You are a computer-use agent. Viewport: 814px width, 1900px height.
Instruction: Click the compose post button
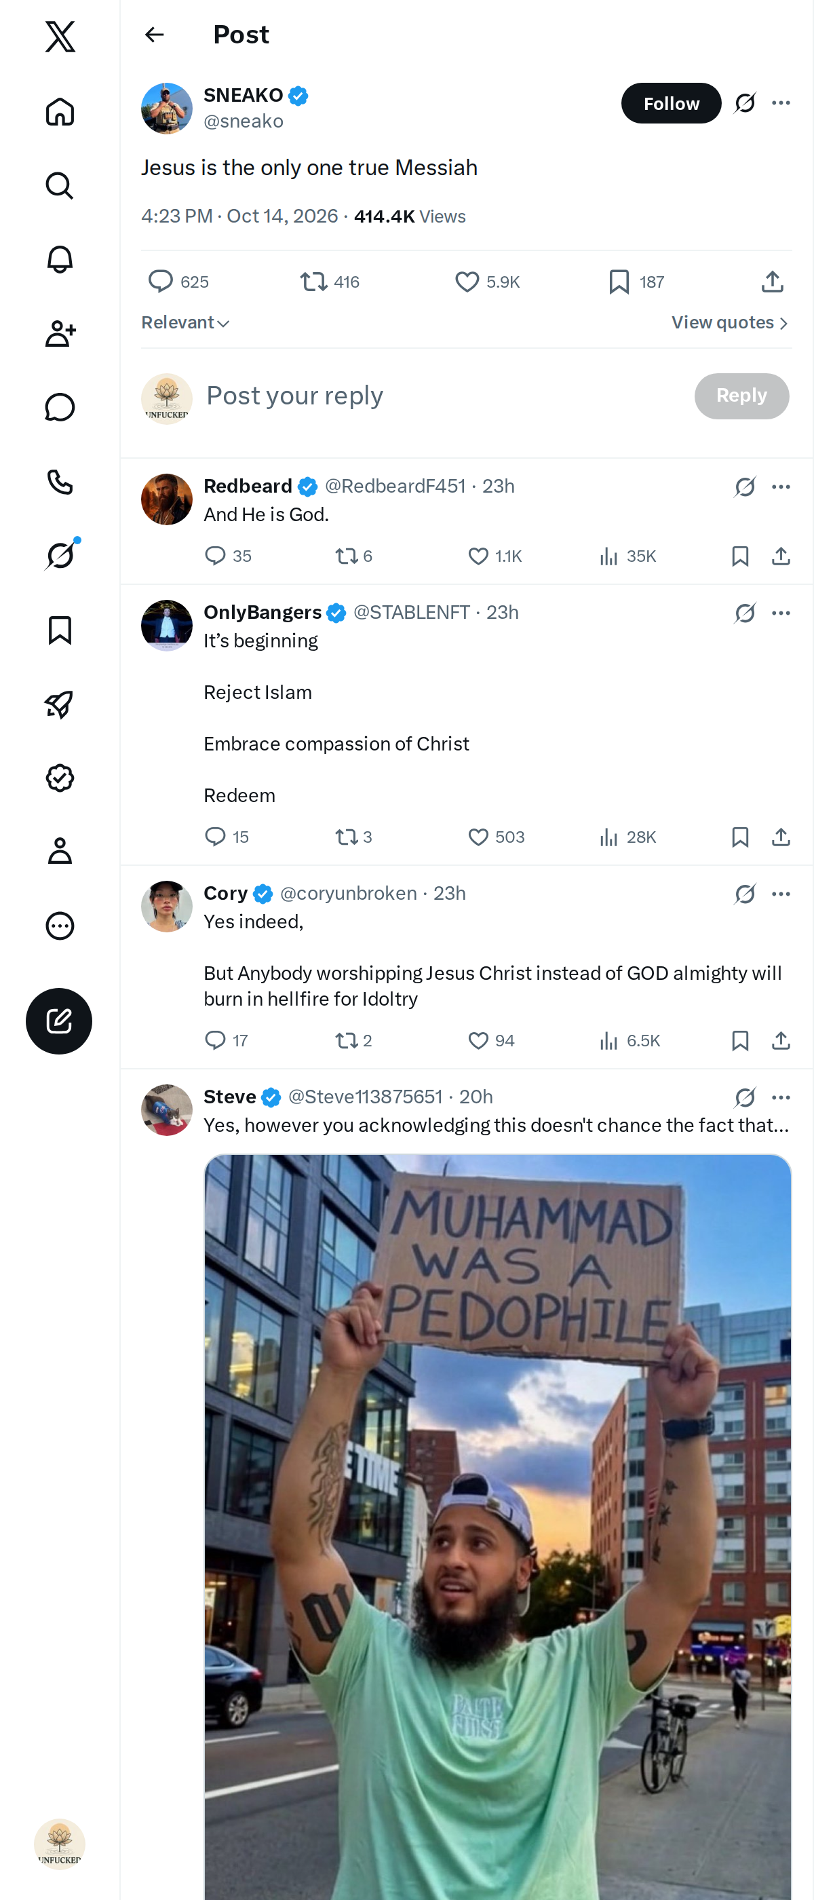point(59,1021)
